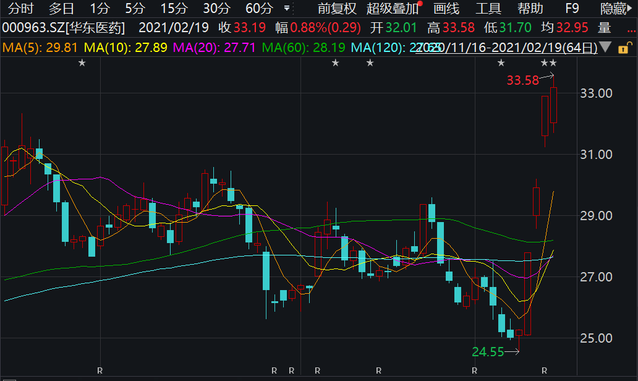638x381 pixels.
Task: Switch to the 分时 intraday tab
Action: [21, 9]
